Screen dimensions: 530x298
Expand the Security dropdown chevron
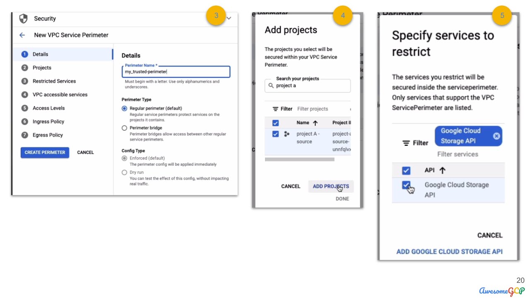tap(229, 18)
